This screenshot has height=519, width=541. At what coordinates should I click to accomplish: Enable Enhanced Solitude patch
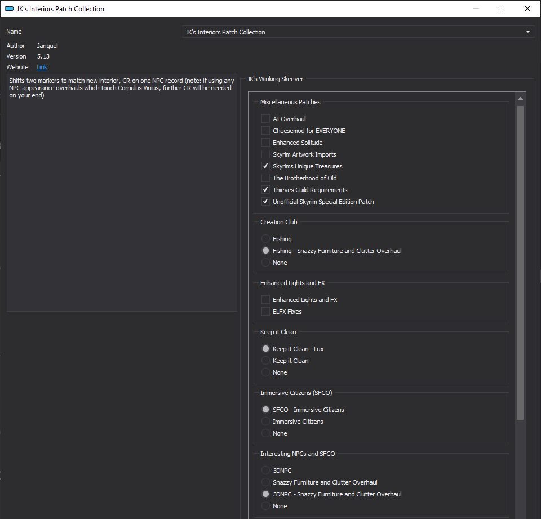point(265,143)
